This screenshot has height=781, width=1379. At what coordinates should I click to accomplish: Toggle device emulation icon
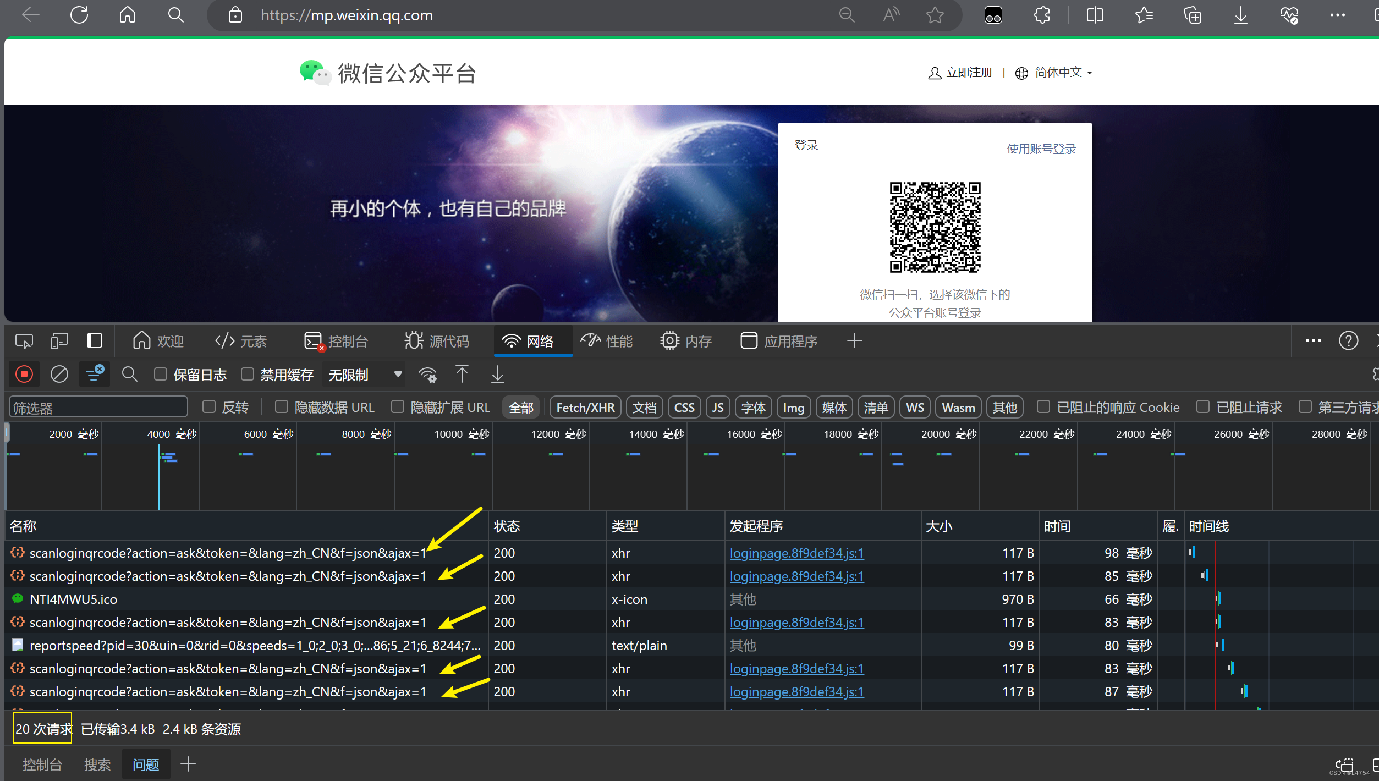click(x=59, y=342)
